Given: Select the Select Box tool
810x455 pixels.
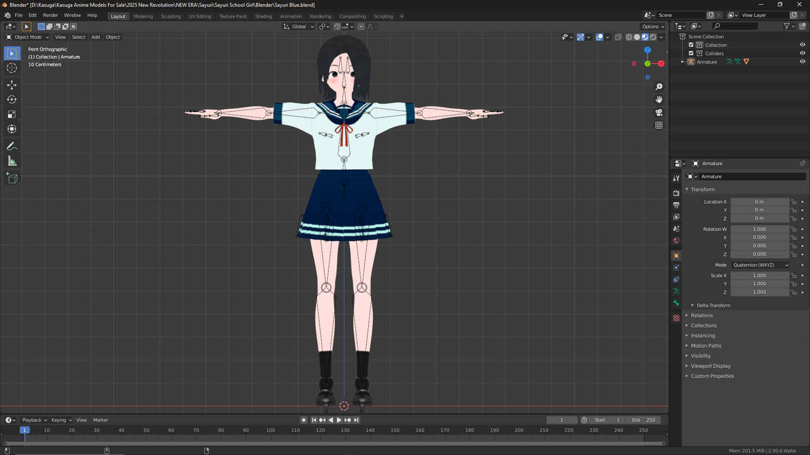Looking at the screenshot, I should tap(12, 53).
